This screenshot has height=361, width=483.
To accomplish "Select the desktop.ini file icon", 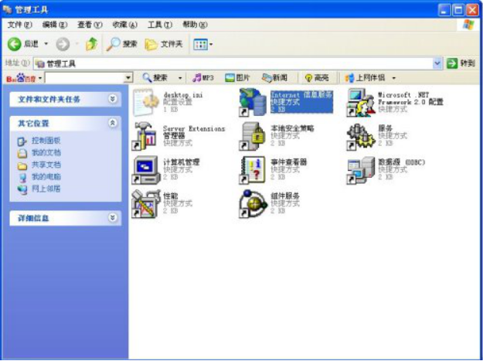I will [145, 101].
